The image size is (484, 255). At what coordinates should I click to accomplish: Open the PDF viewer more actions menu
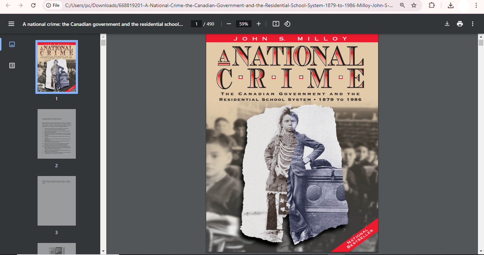pyautogui.click(x=473, y=24)
